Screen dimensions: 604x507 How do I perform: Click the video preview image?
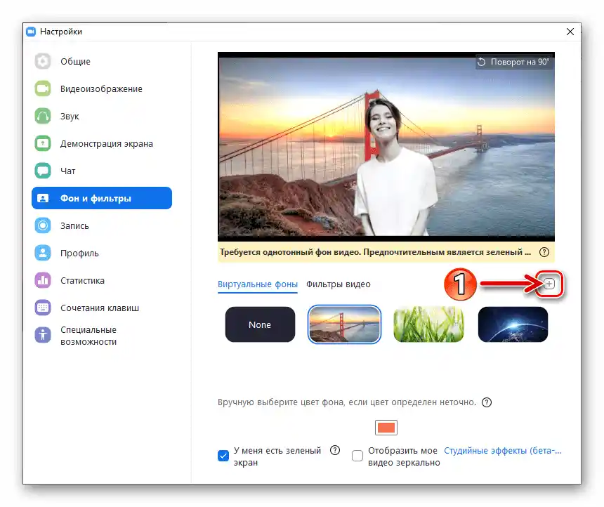[386, 146]
